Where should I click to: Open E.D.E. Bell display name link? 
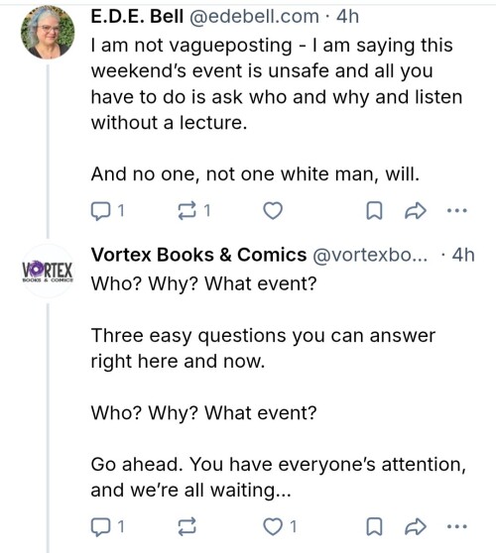tap(137, 16)
